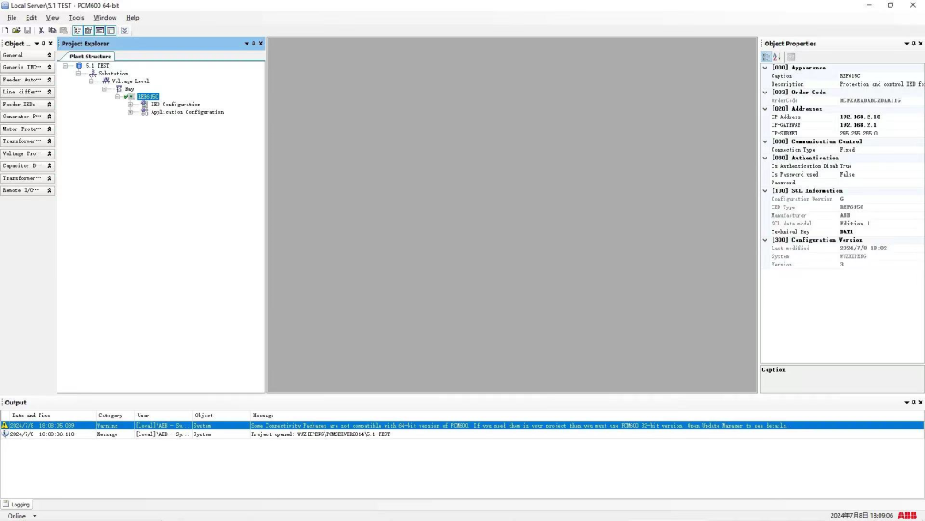Close the Project Explorer panel

[x=260, y=44]
